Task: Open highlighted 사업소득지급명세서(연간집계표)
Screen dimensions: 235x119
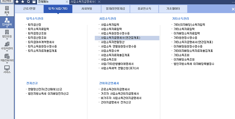Action: (x=127, y=38)
